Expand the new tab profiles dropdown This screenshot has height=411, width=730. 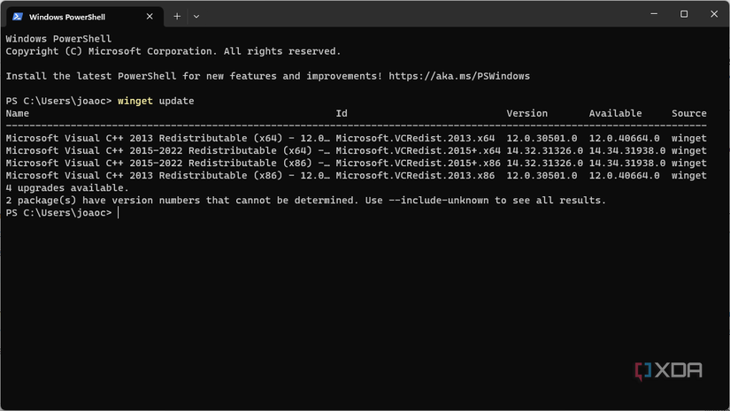click(196, 16)
